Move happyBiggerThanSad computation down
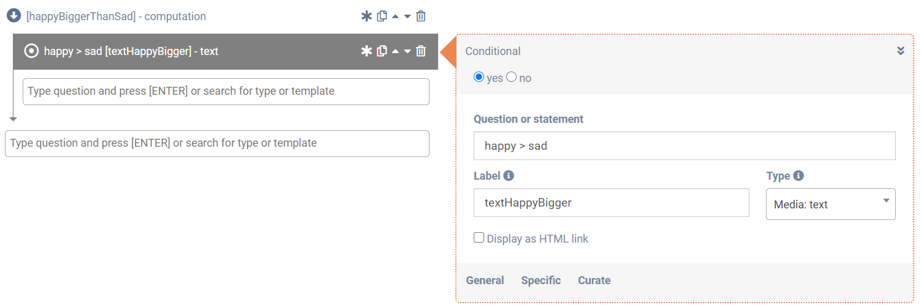The width and height of the screenshot is (921, 308). point(407,16)
